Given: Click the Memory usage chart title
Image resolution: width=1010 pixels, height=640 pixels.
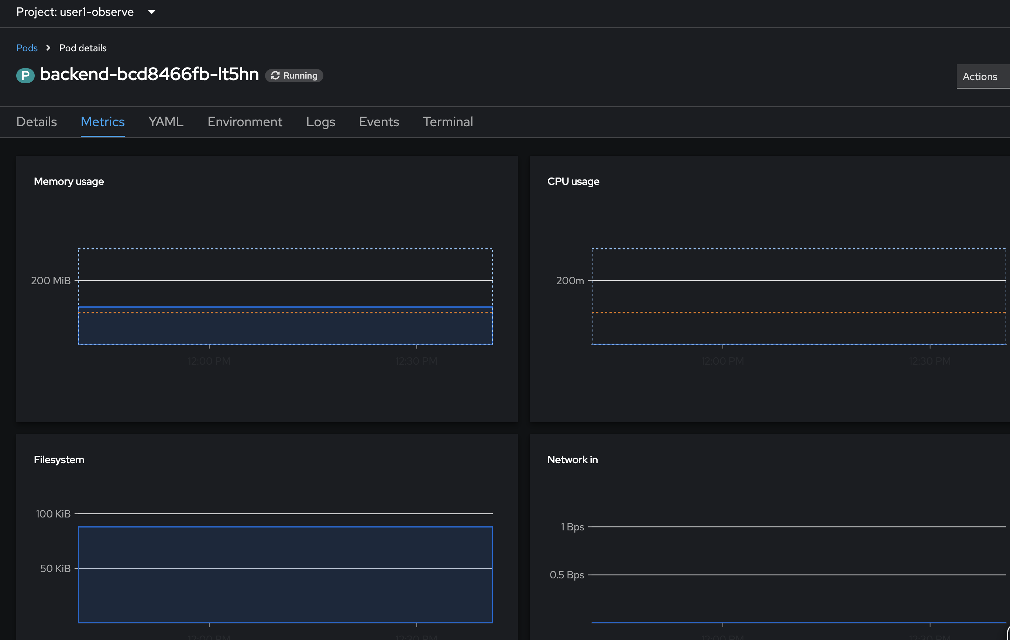Looking at the screenshot, I should click(69, 182).
